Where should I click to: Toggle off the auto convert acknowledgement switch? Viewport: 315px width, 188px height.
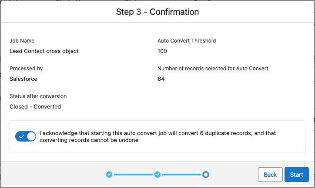[x=26, y=136]
